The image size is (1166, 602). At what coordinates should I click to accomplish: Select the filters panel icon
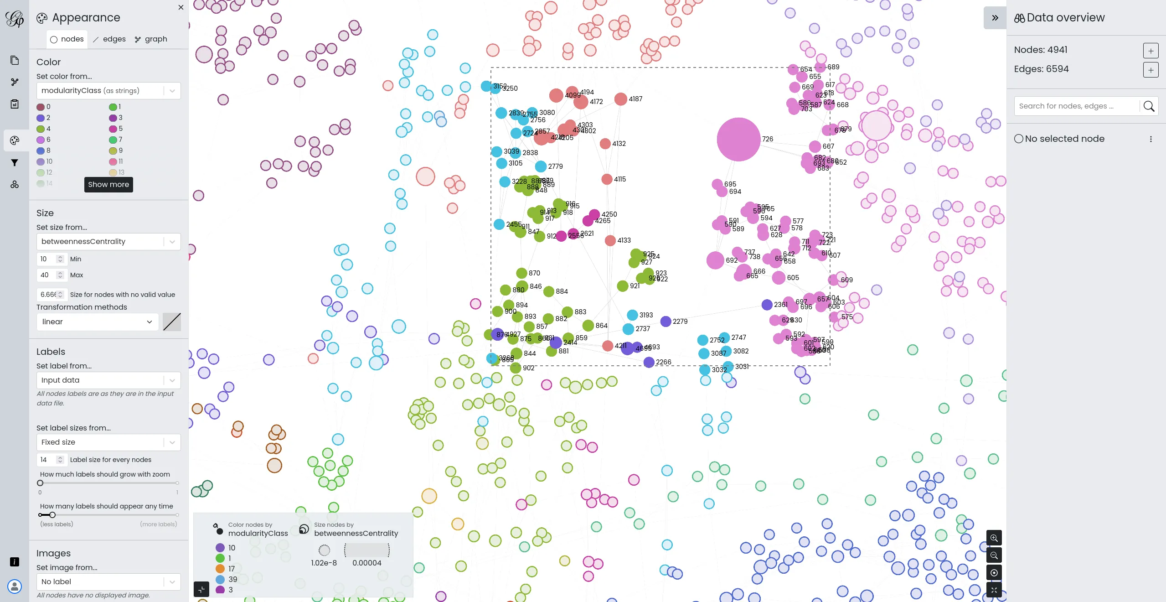[14, 162]
